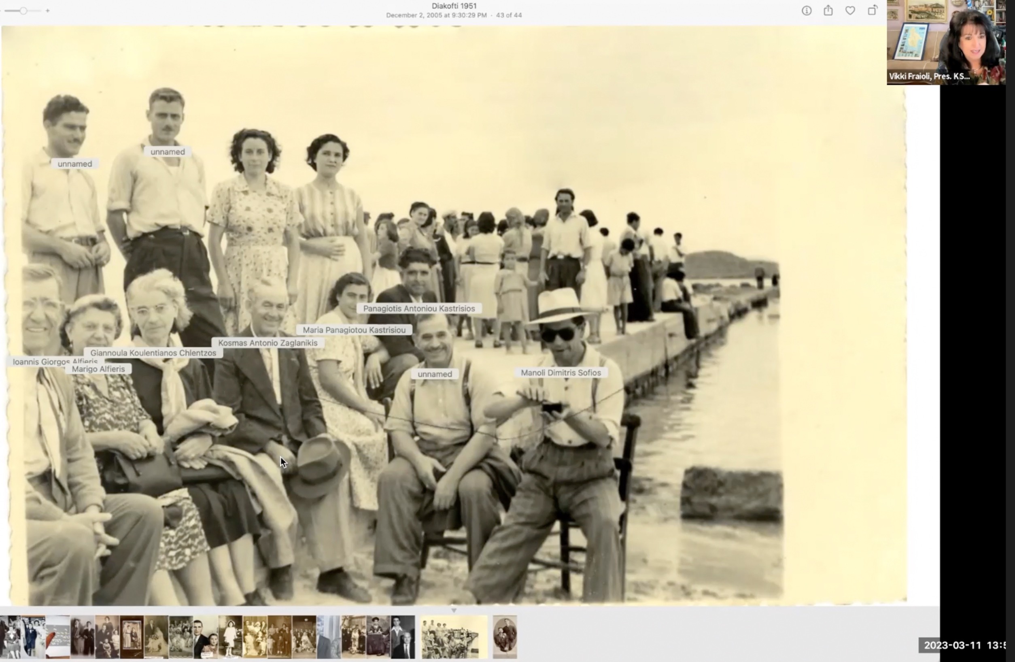Click the Share icon
The width and height of the screenshot is (1015, 662).
tap(828, 11)
